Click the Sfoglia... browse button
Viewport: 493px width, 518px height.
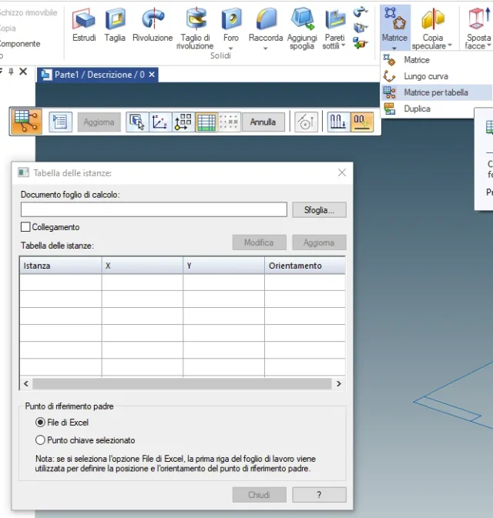[x=319, y=210]
